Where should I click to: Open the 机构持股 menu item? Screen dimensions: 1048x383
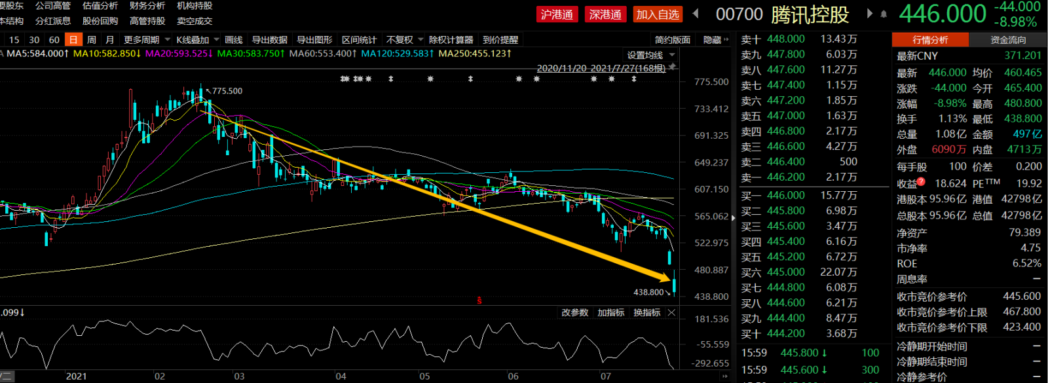pos(195,6)
